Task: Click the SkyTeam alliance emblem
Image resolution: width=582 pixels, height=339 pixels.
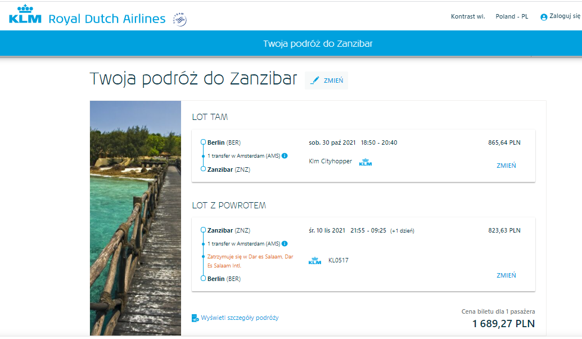Action: click(x=179, y=19)
